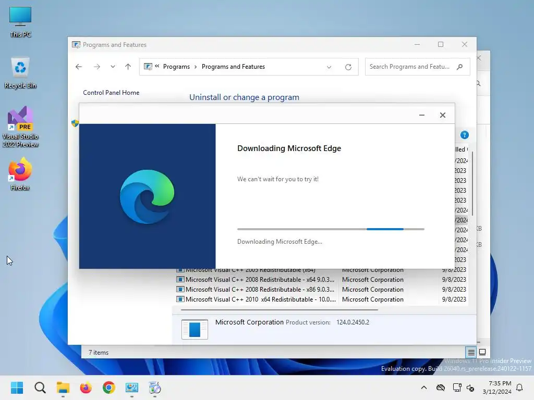Show hidden system tray icons
This screenshot has height=400, width=534.
tap(423, 387)
